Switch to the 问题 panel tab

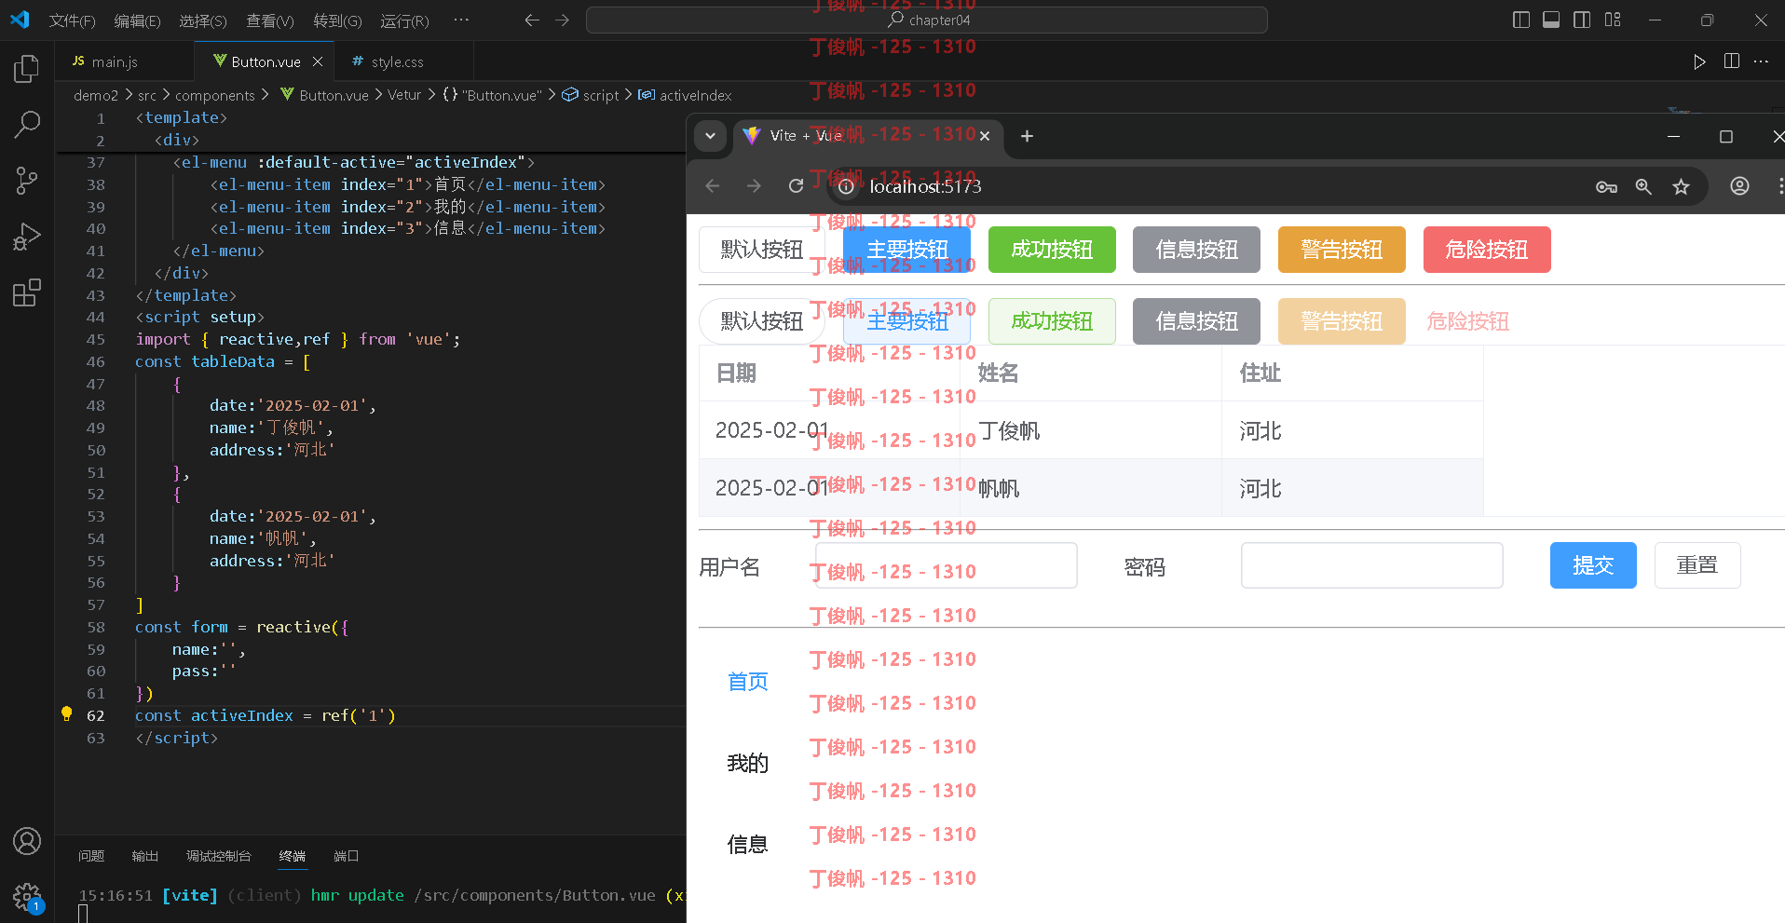point(91,856)
